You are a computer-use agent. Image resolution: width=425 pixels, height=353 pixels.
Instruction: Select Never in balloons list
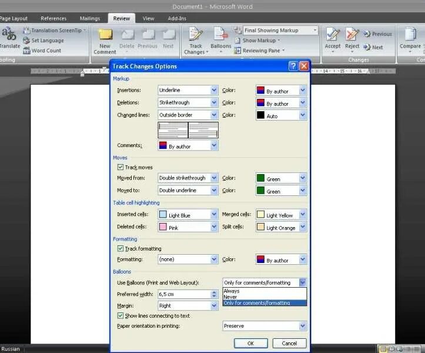pyautogui.click(x=265, y=297)
